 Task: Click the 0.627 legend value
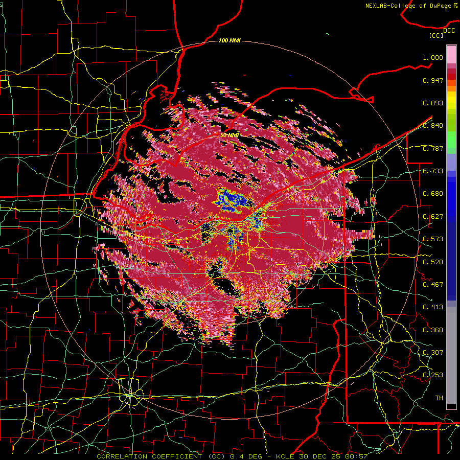pos(433,217)
